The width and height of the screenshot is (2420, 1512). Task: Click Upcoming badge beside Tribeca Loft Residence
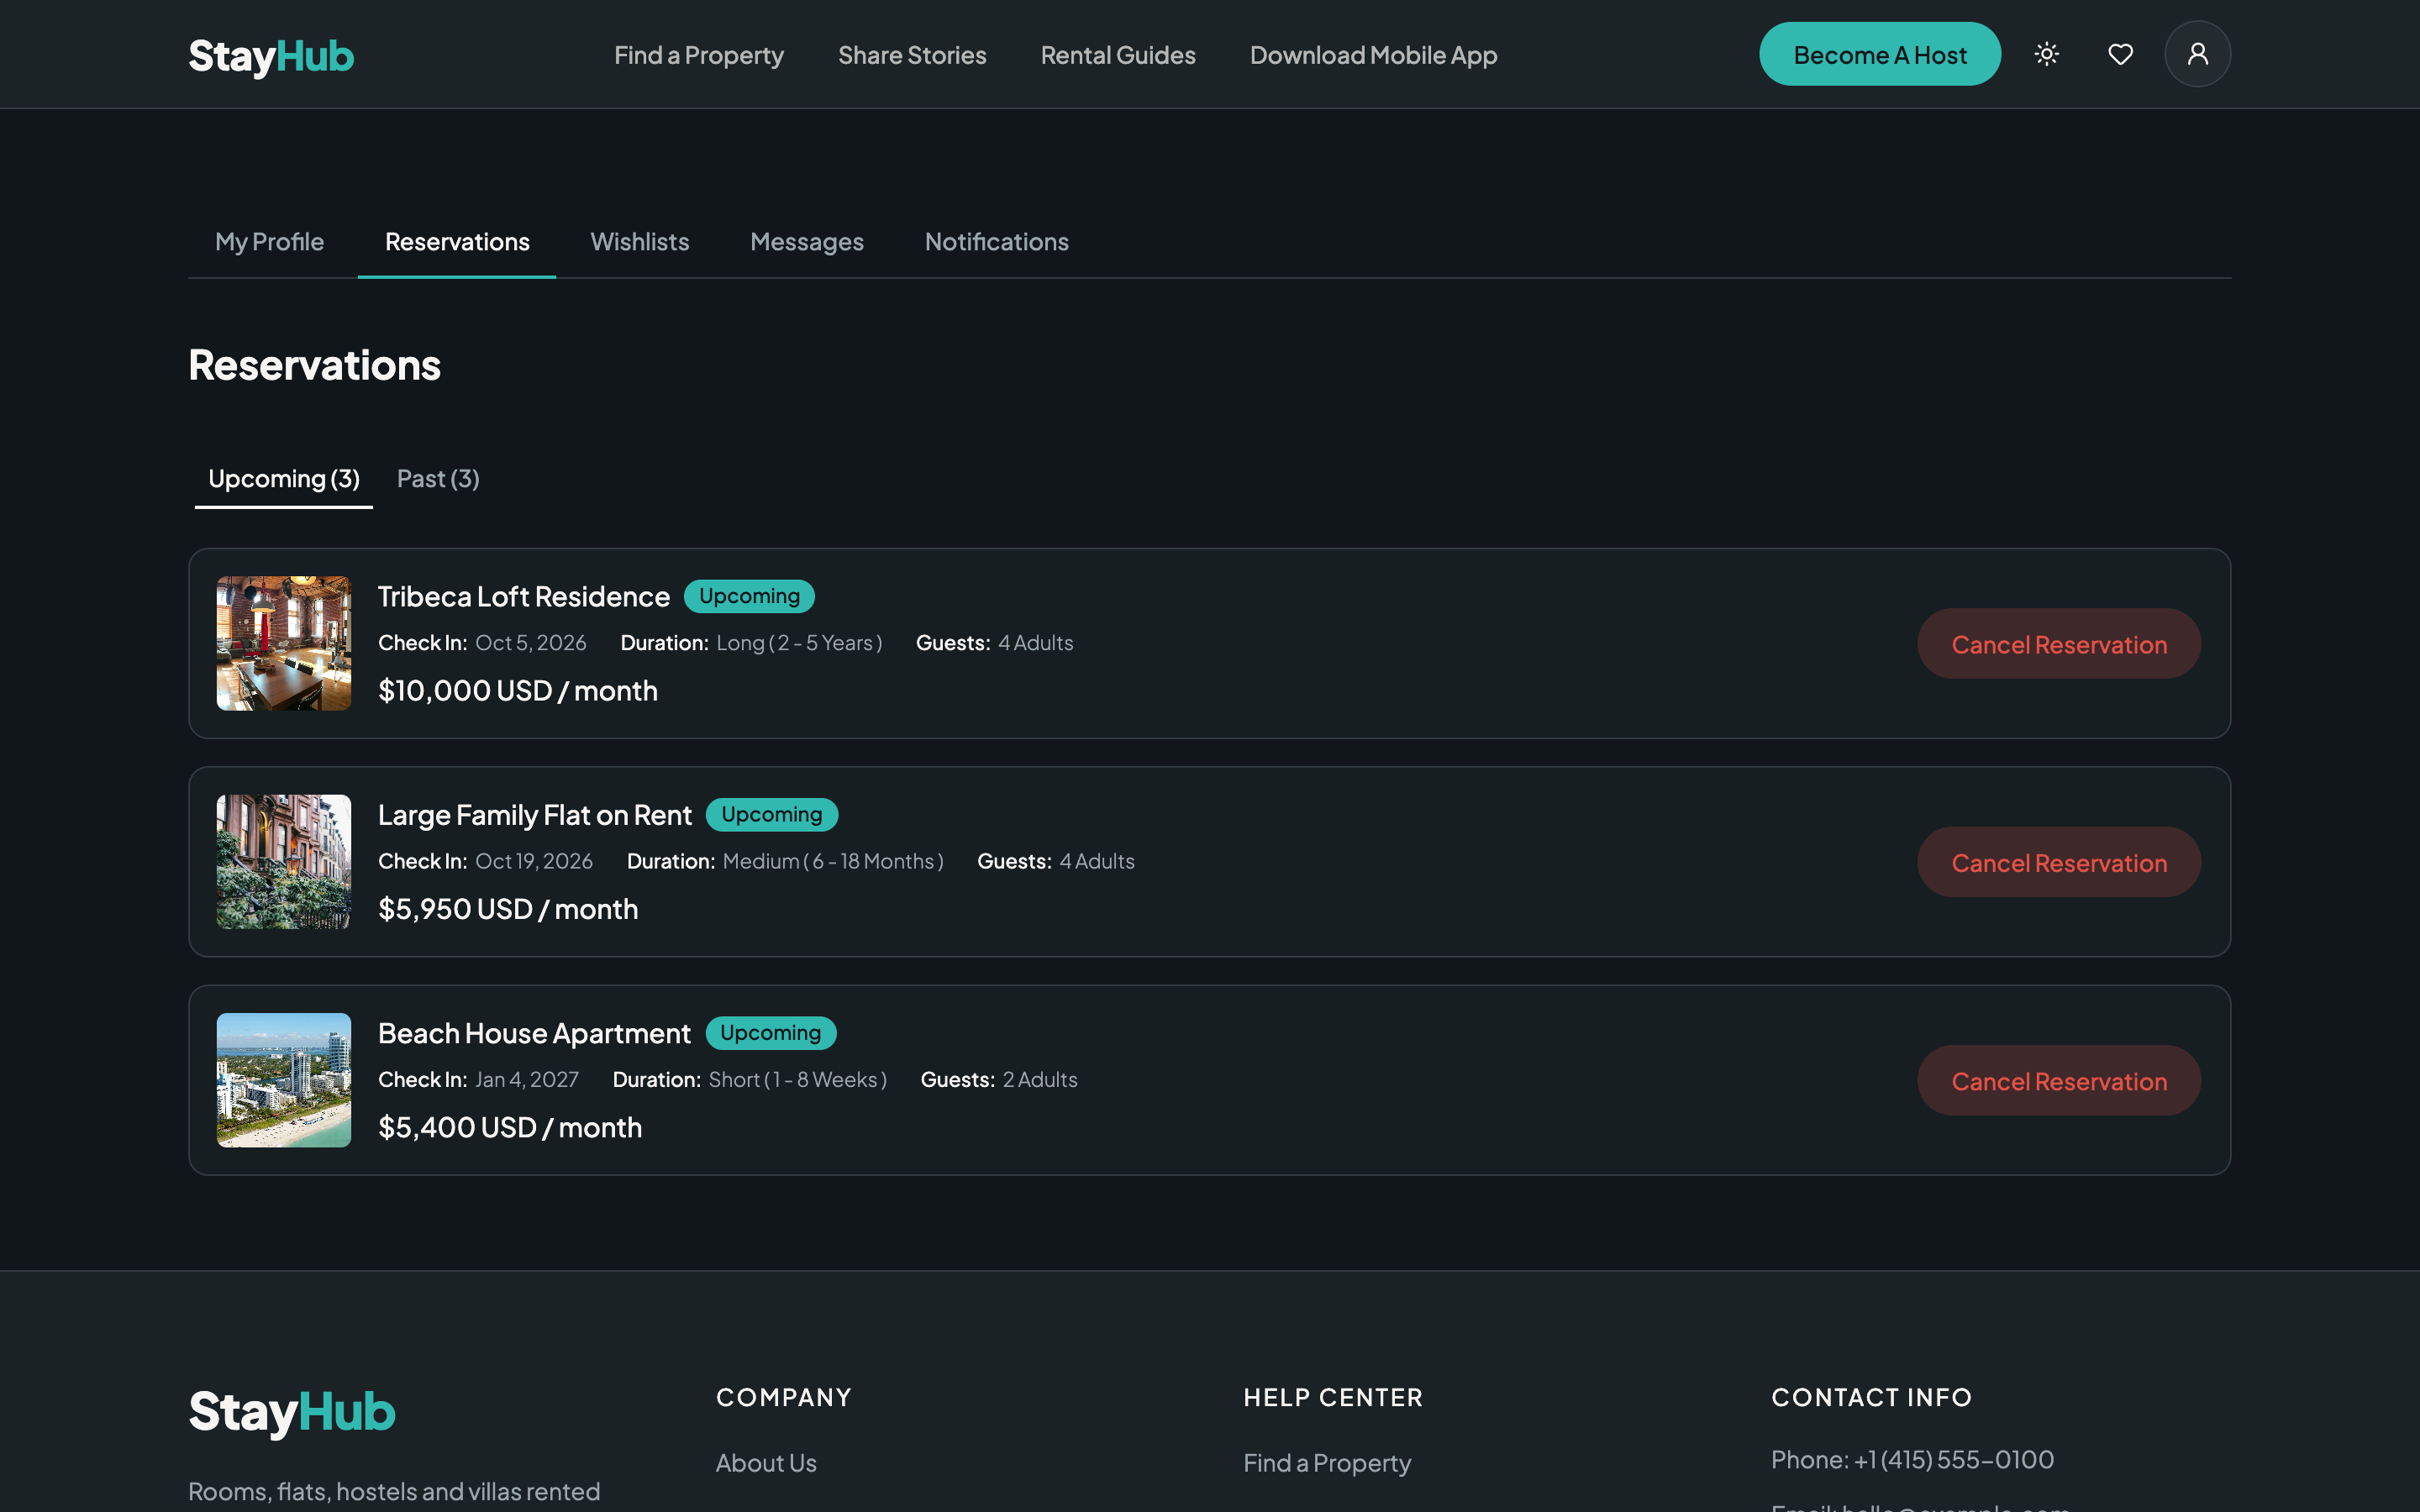tap(749, 596)
